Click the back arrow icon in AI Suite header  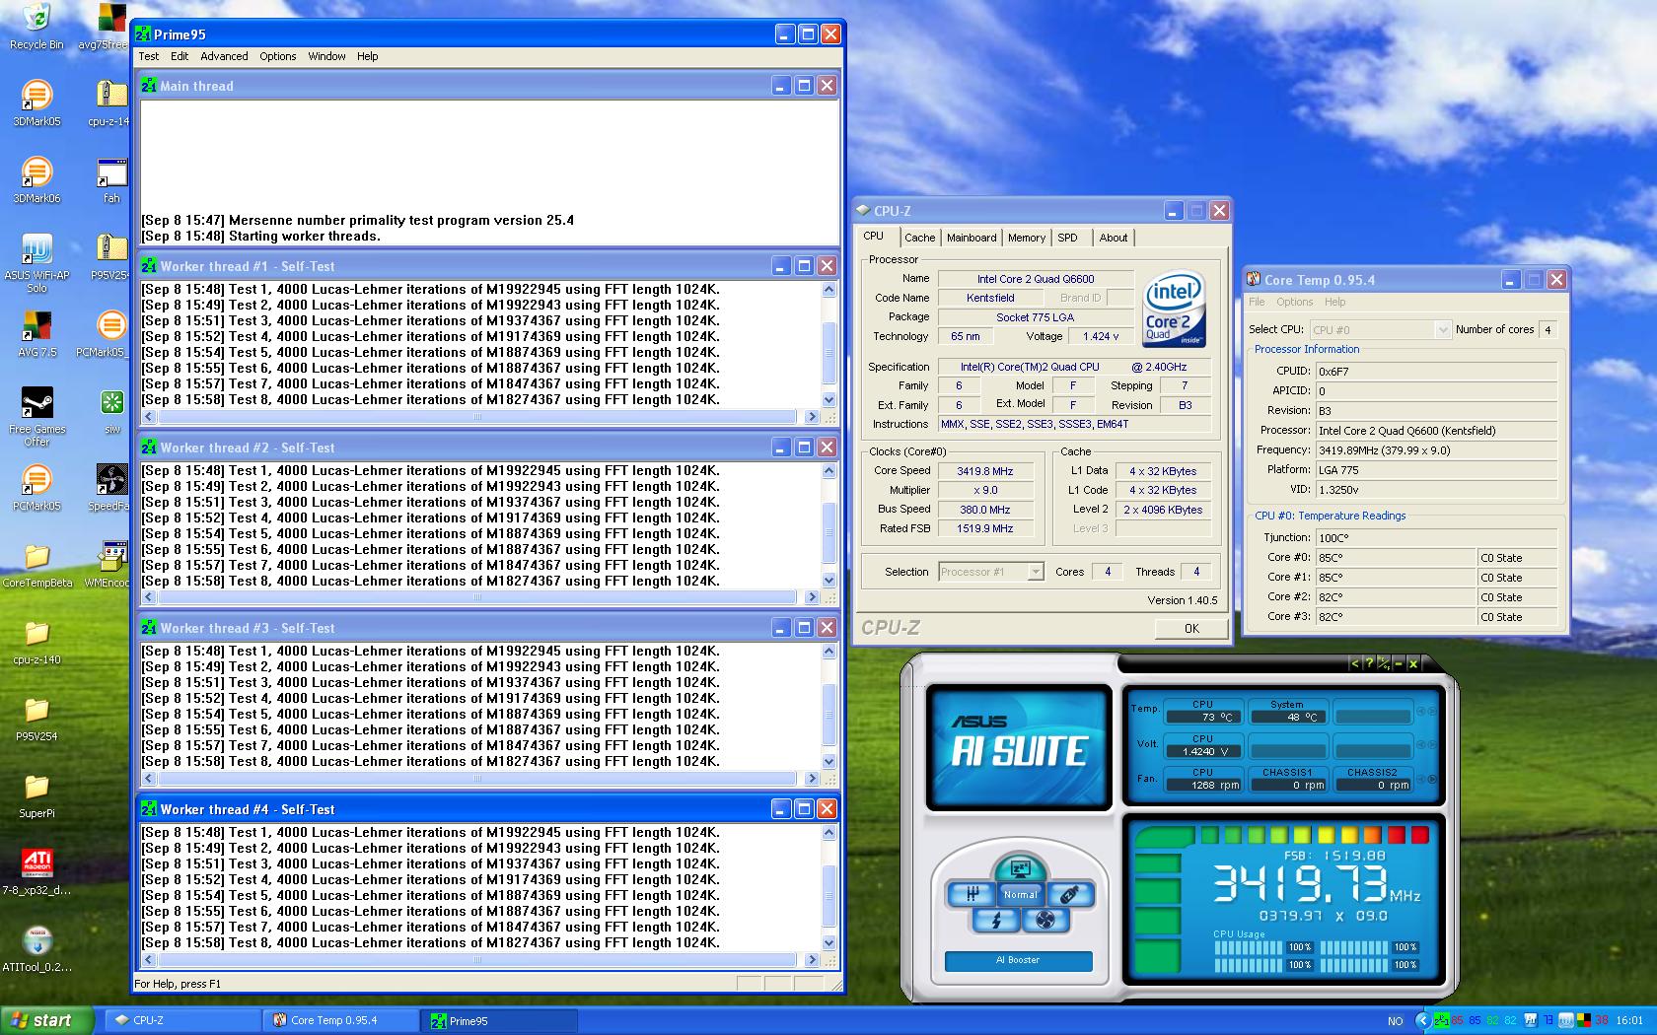tap(1355, 663)
